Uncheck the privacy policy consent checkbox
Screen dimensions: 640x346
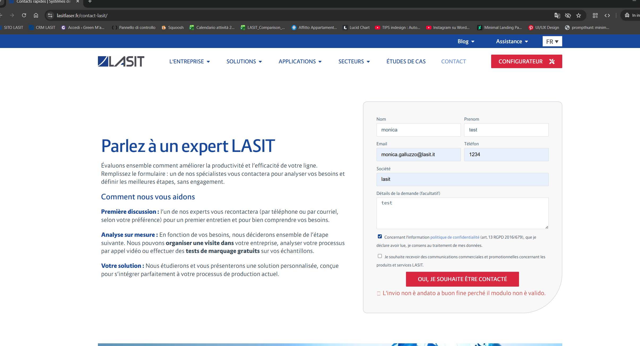(x=380, y=236)
